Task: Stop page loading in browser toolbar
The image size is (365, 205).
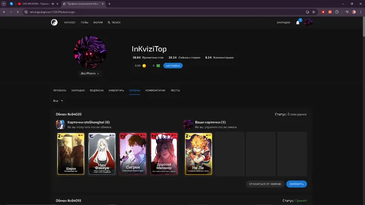Action: [x=17, y=12]
